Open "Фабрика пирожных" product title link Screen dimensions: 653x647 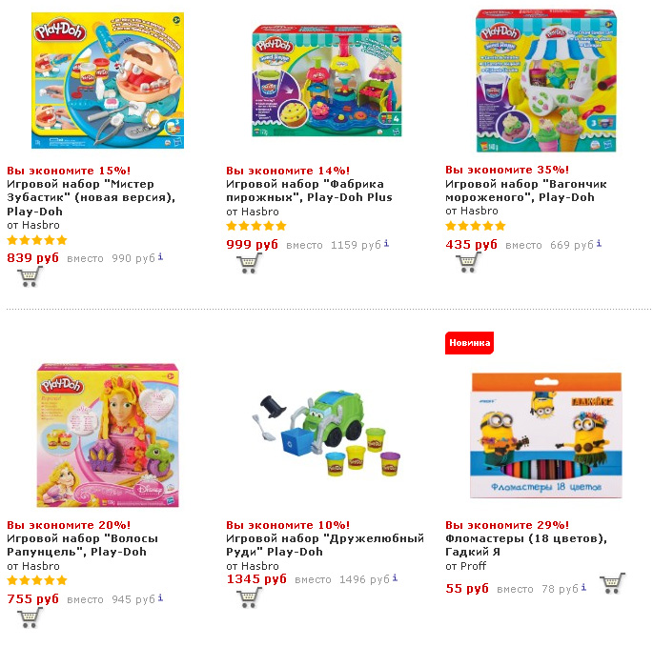click(x=309, y=191)
